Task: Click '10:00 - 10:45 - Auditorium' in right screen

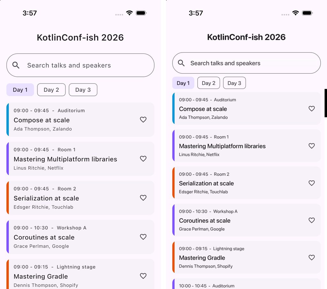Action: pos(207,286)
